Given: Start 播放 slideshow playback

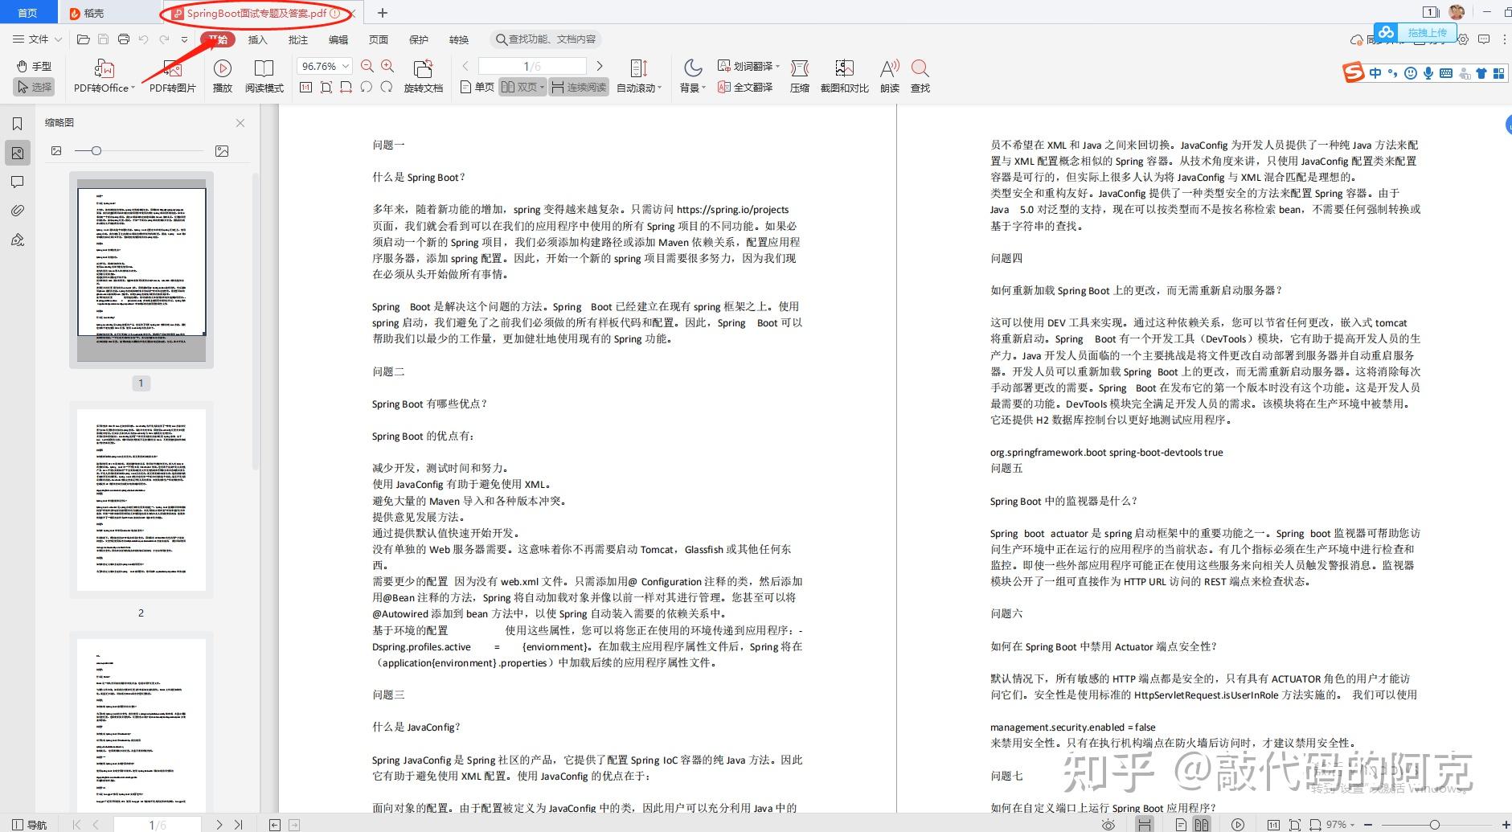Looking at the screenshot, I should pyautogui.click(x=223, y=75).
